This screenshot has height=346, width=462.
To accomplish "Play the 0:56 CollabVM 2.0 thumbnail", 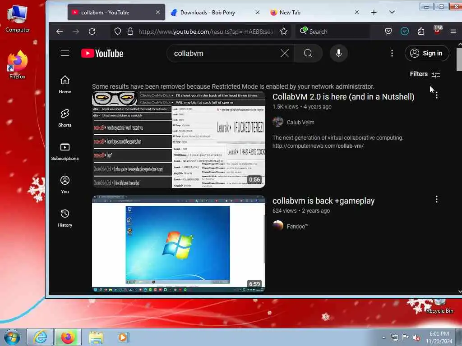I will 179,140.
